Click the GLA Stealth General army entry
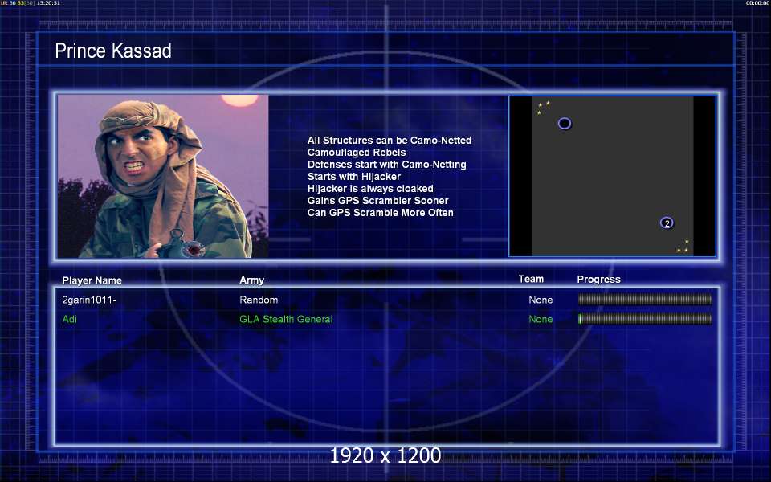 coord(286,319)
